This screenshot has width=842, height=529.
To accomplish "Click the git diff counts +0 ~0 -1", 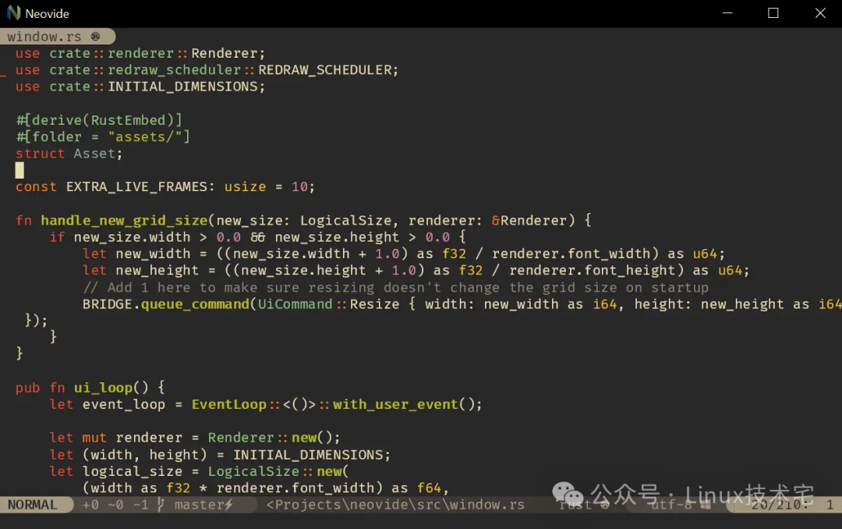I will (115, 505).
